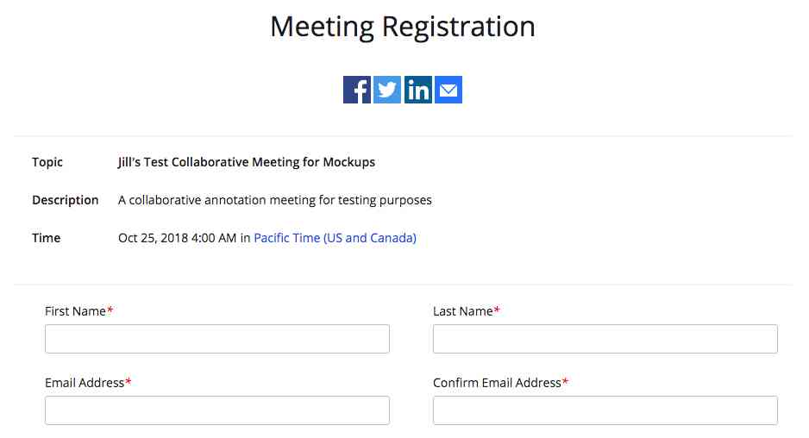Activate the Confirm Email Address field
Viewport: 809px width, 438px height.
pos(605,410)
